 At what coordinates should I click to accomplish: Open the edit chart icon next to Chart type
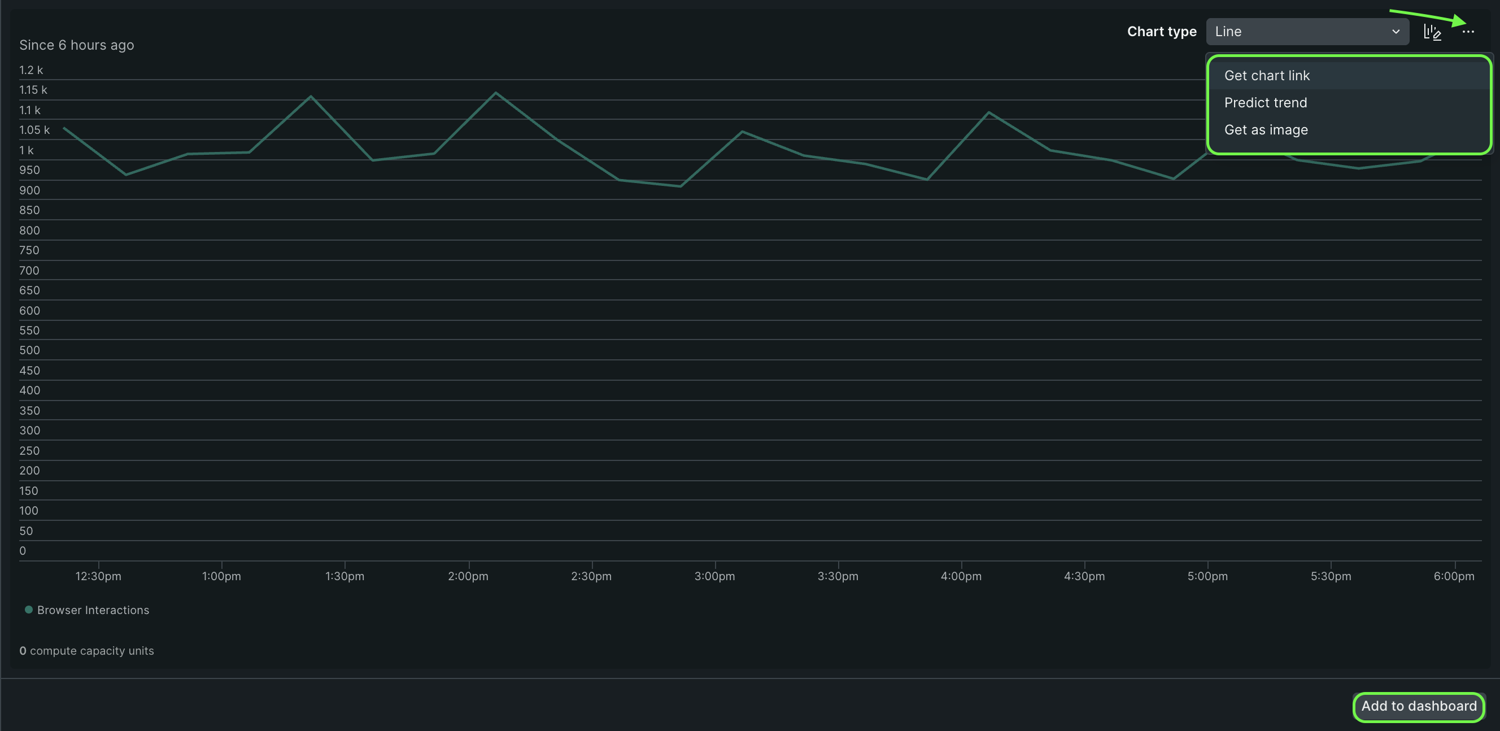[x=1433, y=32]
